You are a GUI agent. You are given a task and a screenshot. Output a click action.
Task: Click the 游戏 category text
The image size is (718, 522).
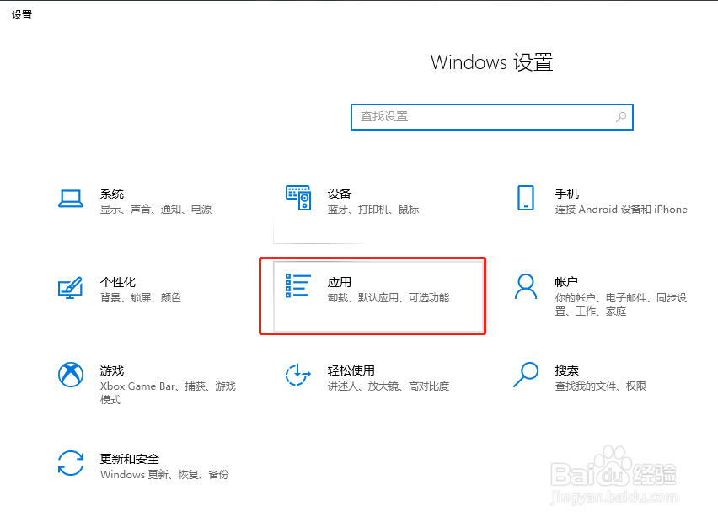(112, 370)
